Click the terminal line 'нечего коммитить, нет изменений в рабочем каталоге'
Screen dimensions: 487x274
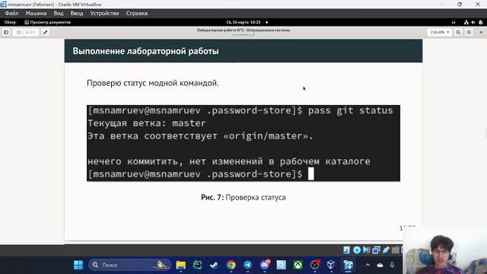coord(229,161)
